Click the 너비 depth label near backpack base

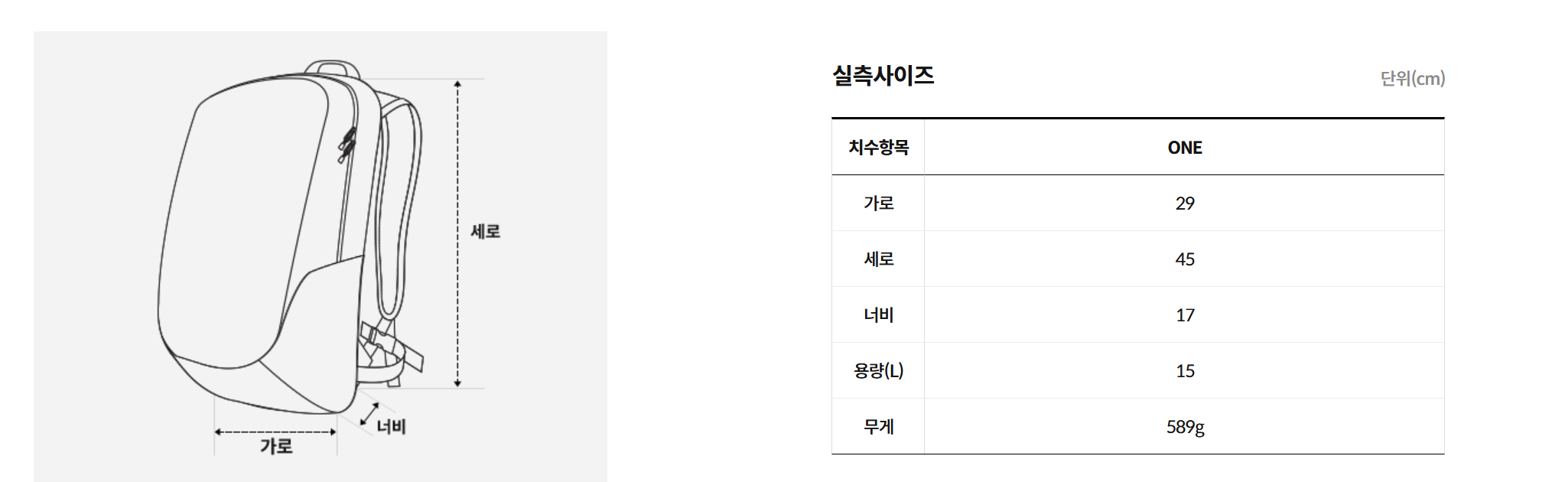pos(391,426)
